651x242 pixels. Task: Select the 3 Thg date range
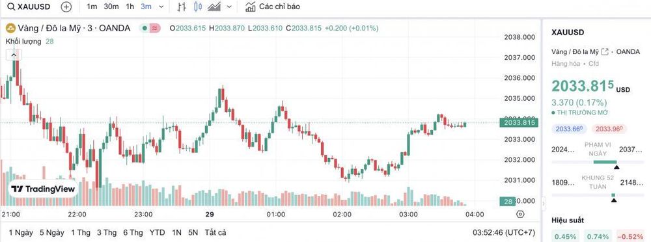pyautogui.click(x=107, y=232)
